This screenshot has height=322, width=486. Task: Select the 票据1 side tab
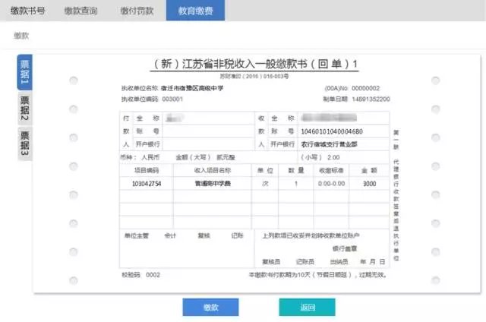[24, 73]
